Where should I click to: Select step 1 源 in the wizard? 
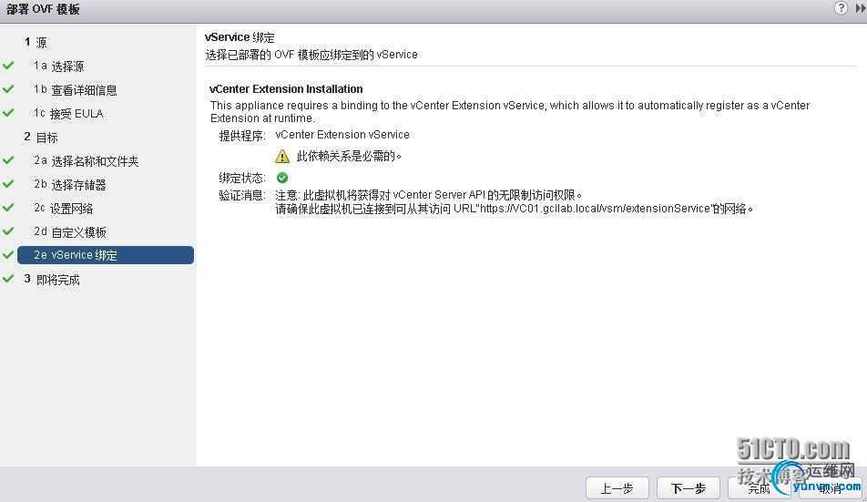pyautogui.click(x=36, y=43)
